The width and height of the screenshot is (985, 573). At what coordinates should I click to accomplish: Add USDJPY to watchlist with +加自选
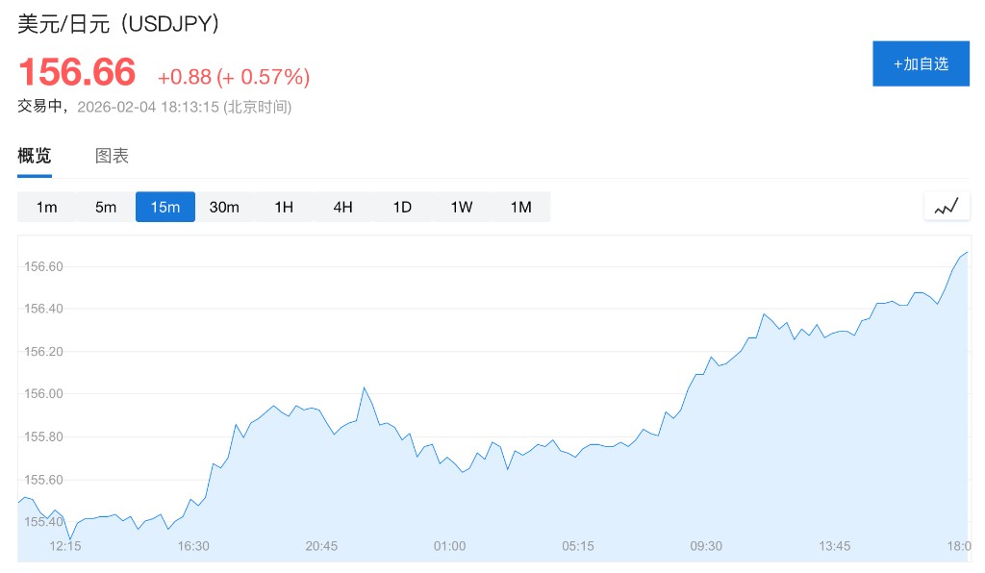click(921, 64)
